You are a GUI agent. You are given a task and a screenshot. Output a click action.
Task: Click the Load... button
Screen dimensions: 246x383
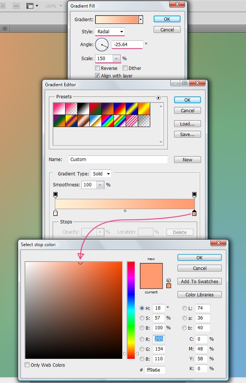tap(188, 124)
